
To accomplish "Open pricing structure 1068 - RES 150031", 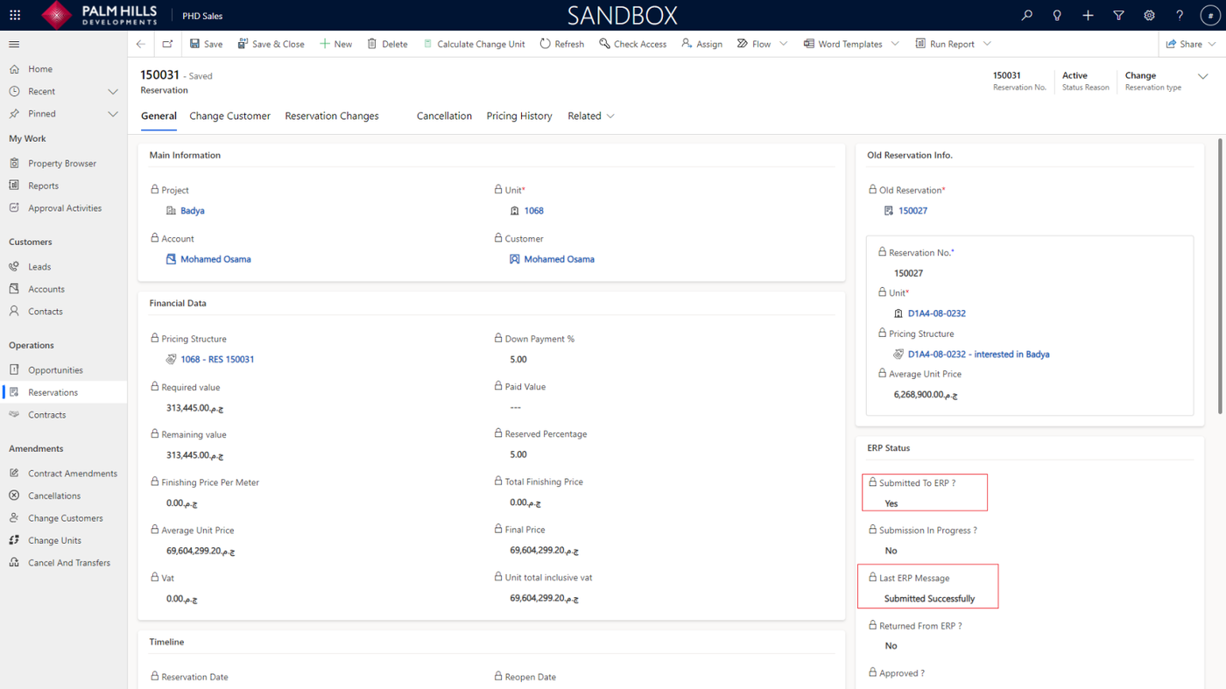I will (x=217, y=360).
